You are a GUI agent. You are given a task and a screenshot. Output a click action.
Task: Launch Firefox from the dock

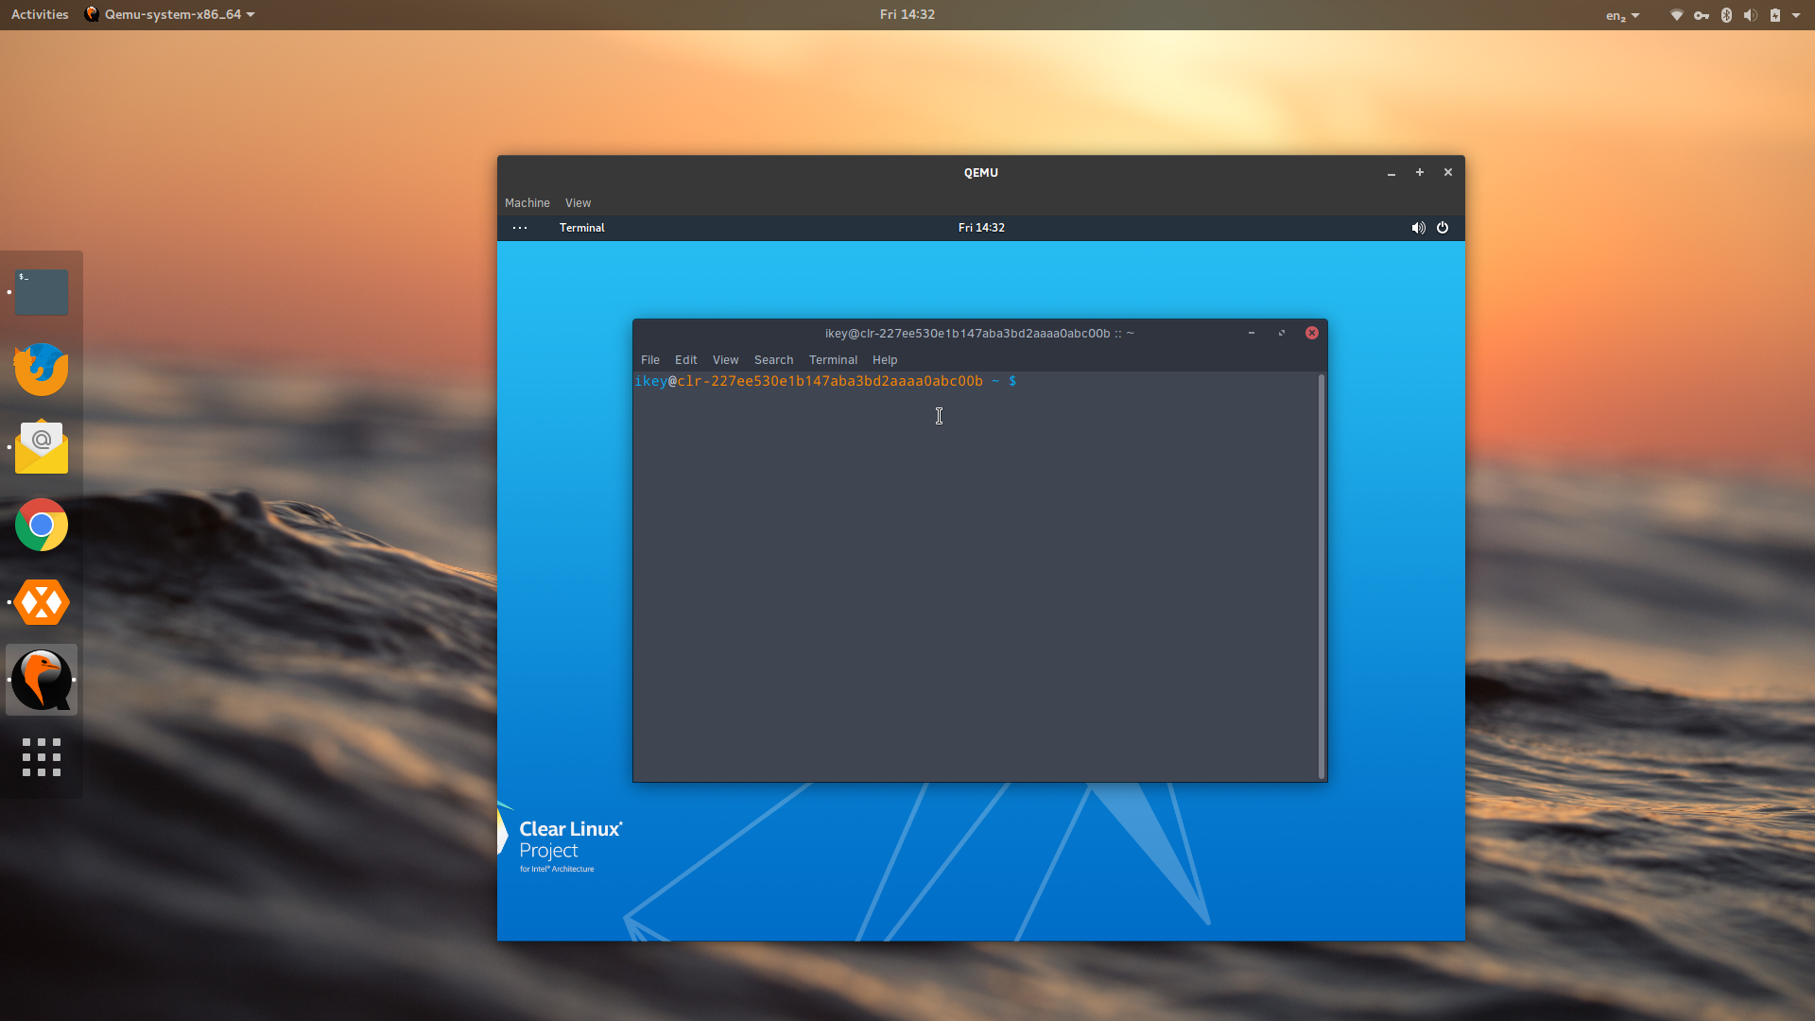tap(42, 369)
